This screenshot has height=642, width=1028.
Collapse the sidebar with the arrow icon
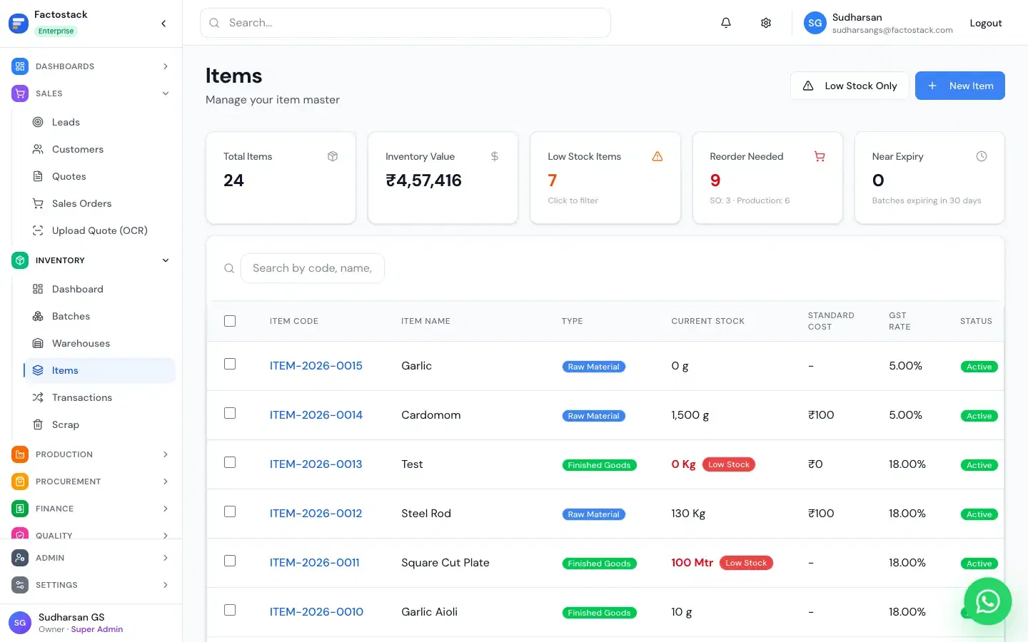(163, 24)
